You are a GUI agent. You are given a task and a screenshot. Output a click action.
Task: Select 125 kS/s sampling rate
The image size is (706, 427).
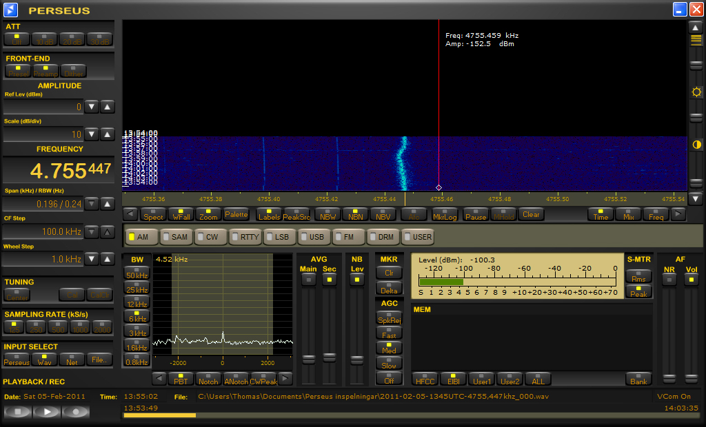[x=14, y=326]
